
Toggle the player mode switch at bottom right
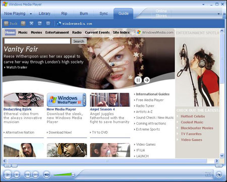(219, 174)
